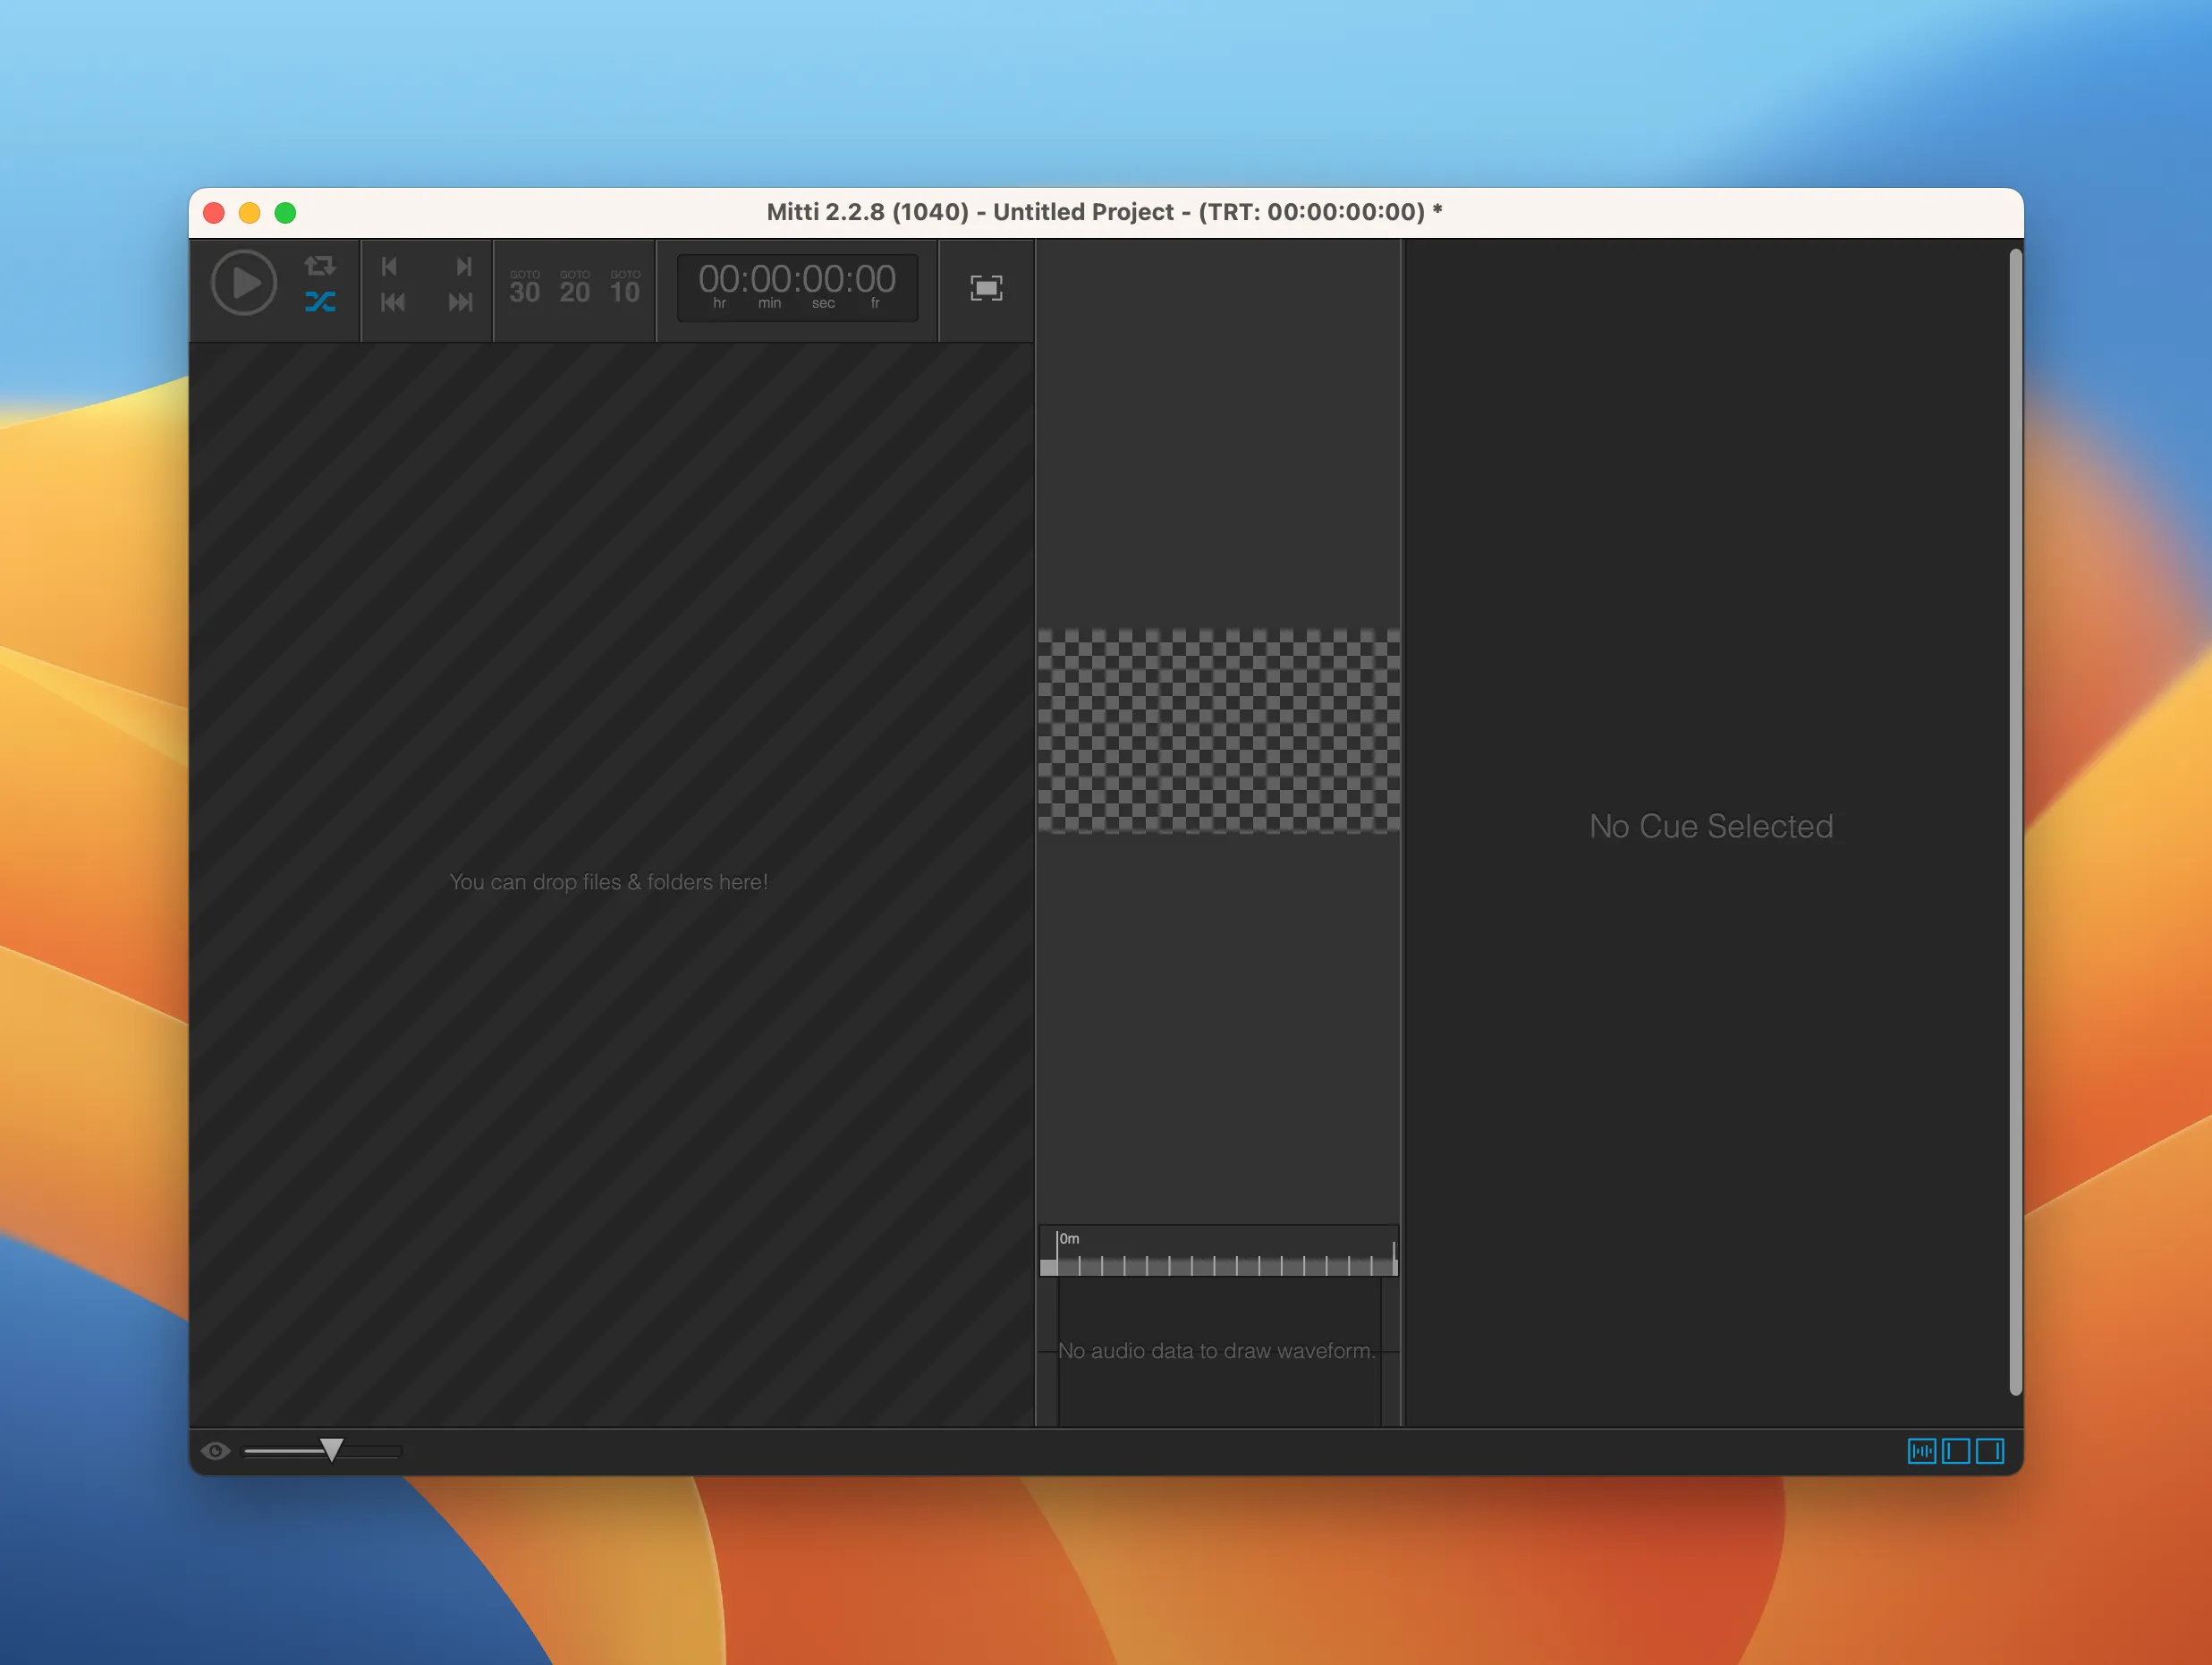2212x1665 pixels.
Task: Click the inspector's vertical scrollbar
Action: coord(2016,822)
